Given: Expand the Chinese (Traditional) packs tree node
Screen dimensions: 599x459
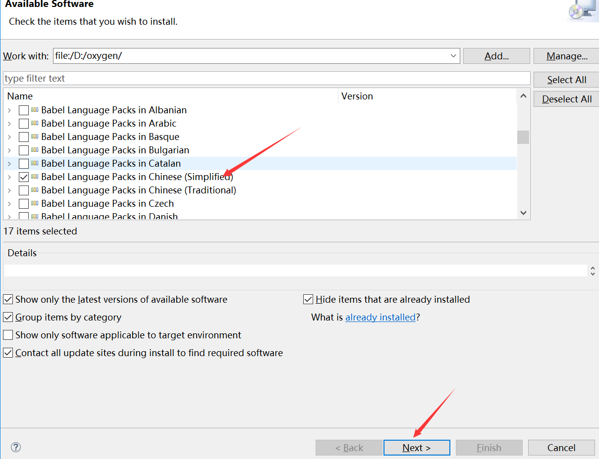Looking at the screenshot, I should click(9, 190).
